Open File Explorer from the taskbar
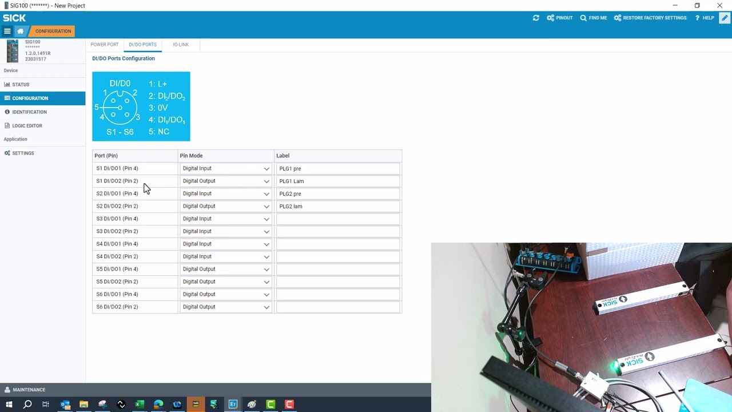 point(83,405)
